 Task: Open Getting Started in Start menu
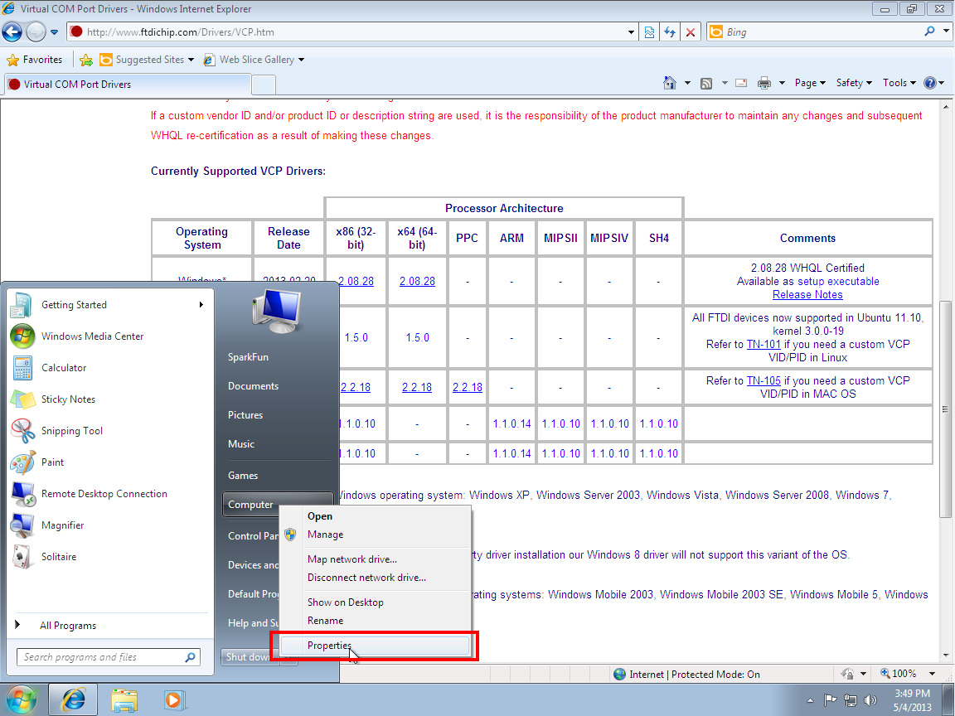(109, 305)
